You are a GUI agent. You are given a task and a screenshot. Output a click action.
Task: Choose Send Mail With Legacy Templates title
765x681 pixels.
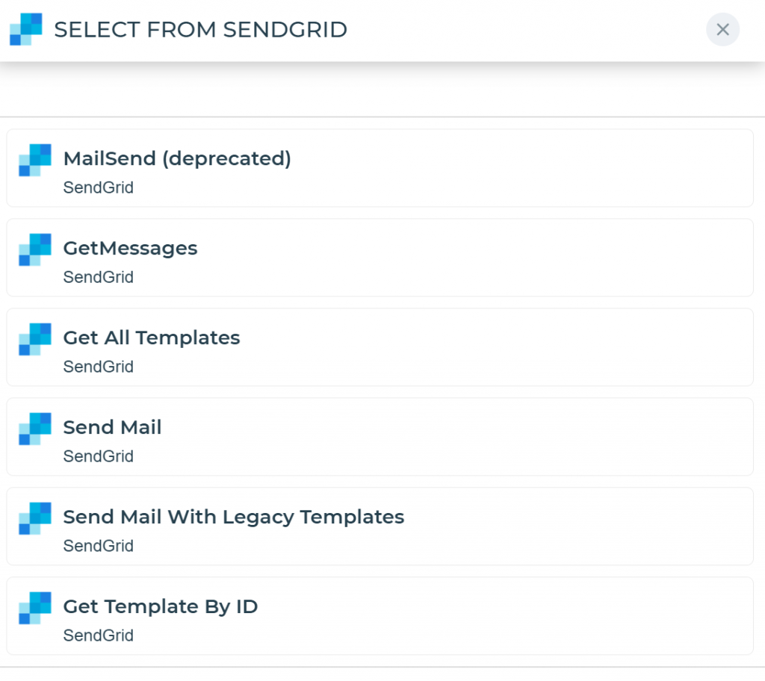tap(233, 517)
